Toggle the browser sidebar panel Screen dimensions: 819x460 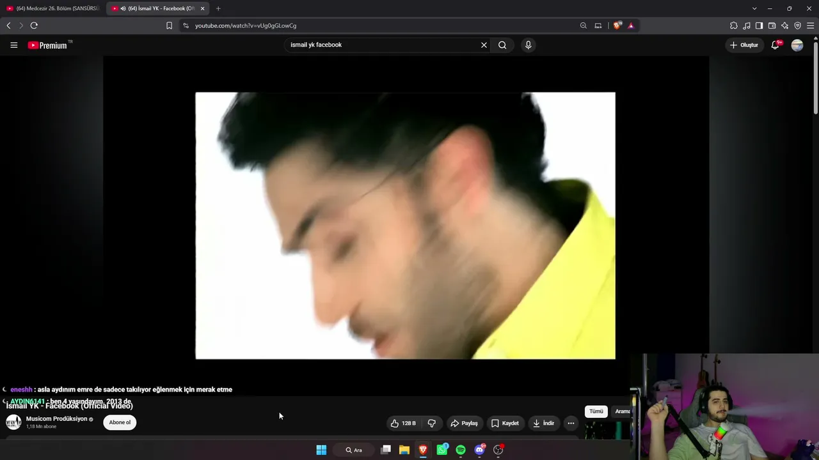759,26
